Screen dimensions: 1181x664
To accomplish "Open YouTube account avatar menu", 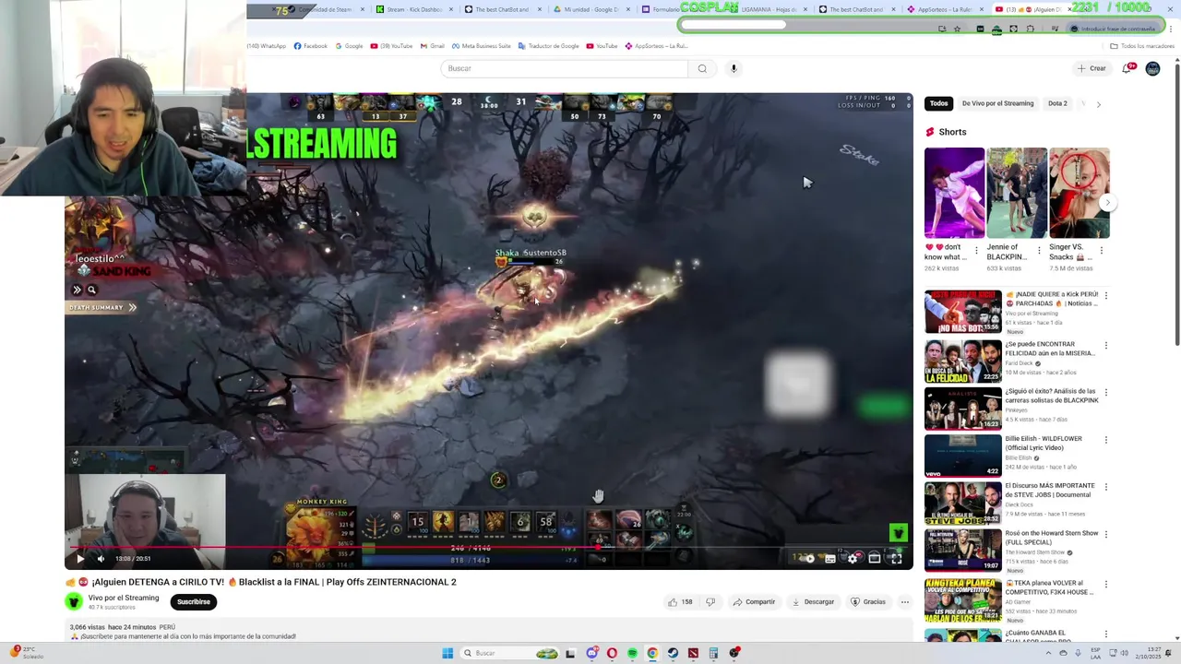I will (x=1152, y=68).
